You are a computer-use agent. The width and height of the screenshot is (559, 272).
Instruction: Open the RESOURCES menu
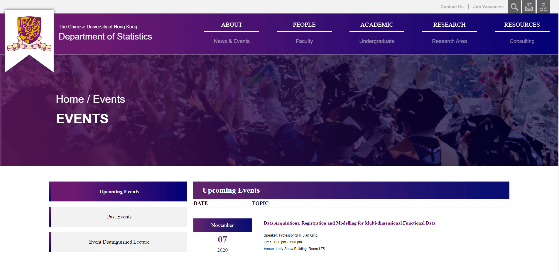pos(522,25)
